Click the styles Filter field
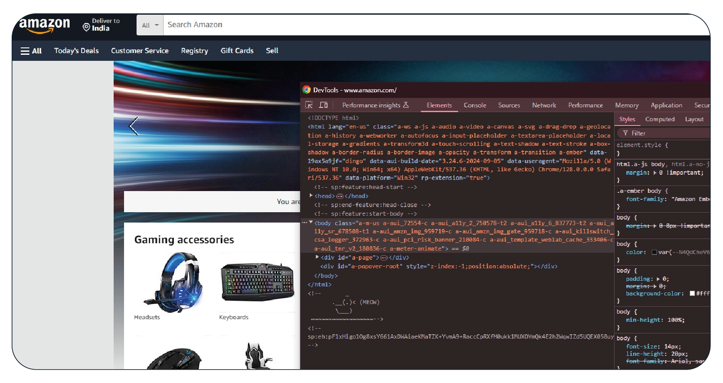Image resolution: width=723 pixels, height=383 pixels. (x=664, y=133)
